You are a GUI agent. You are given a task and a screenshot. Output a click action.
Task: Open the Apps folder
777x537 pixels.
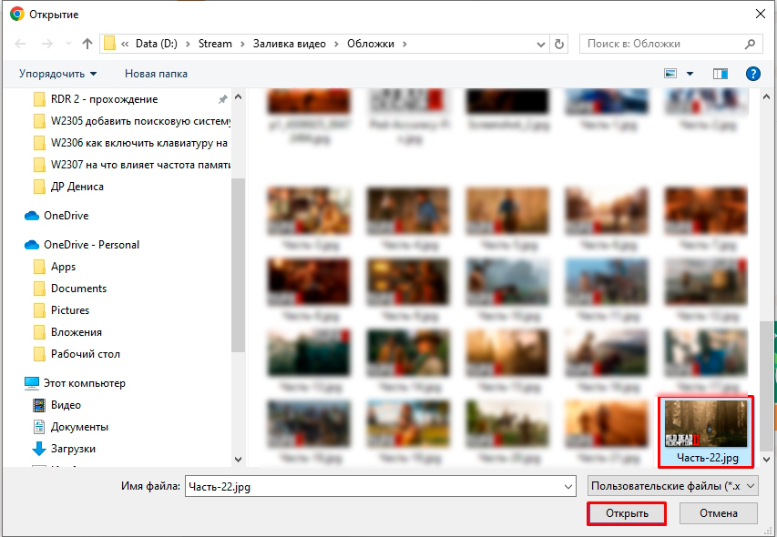point(64,267)
